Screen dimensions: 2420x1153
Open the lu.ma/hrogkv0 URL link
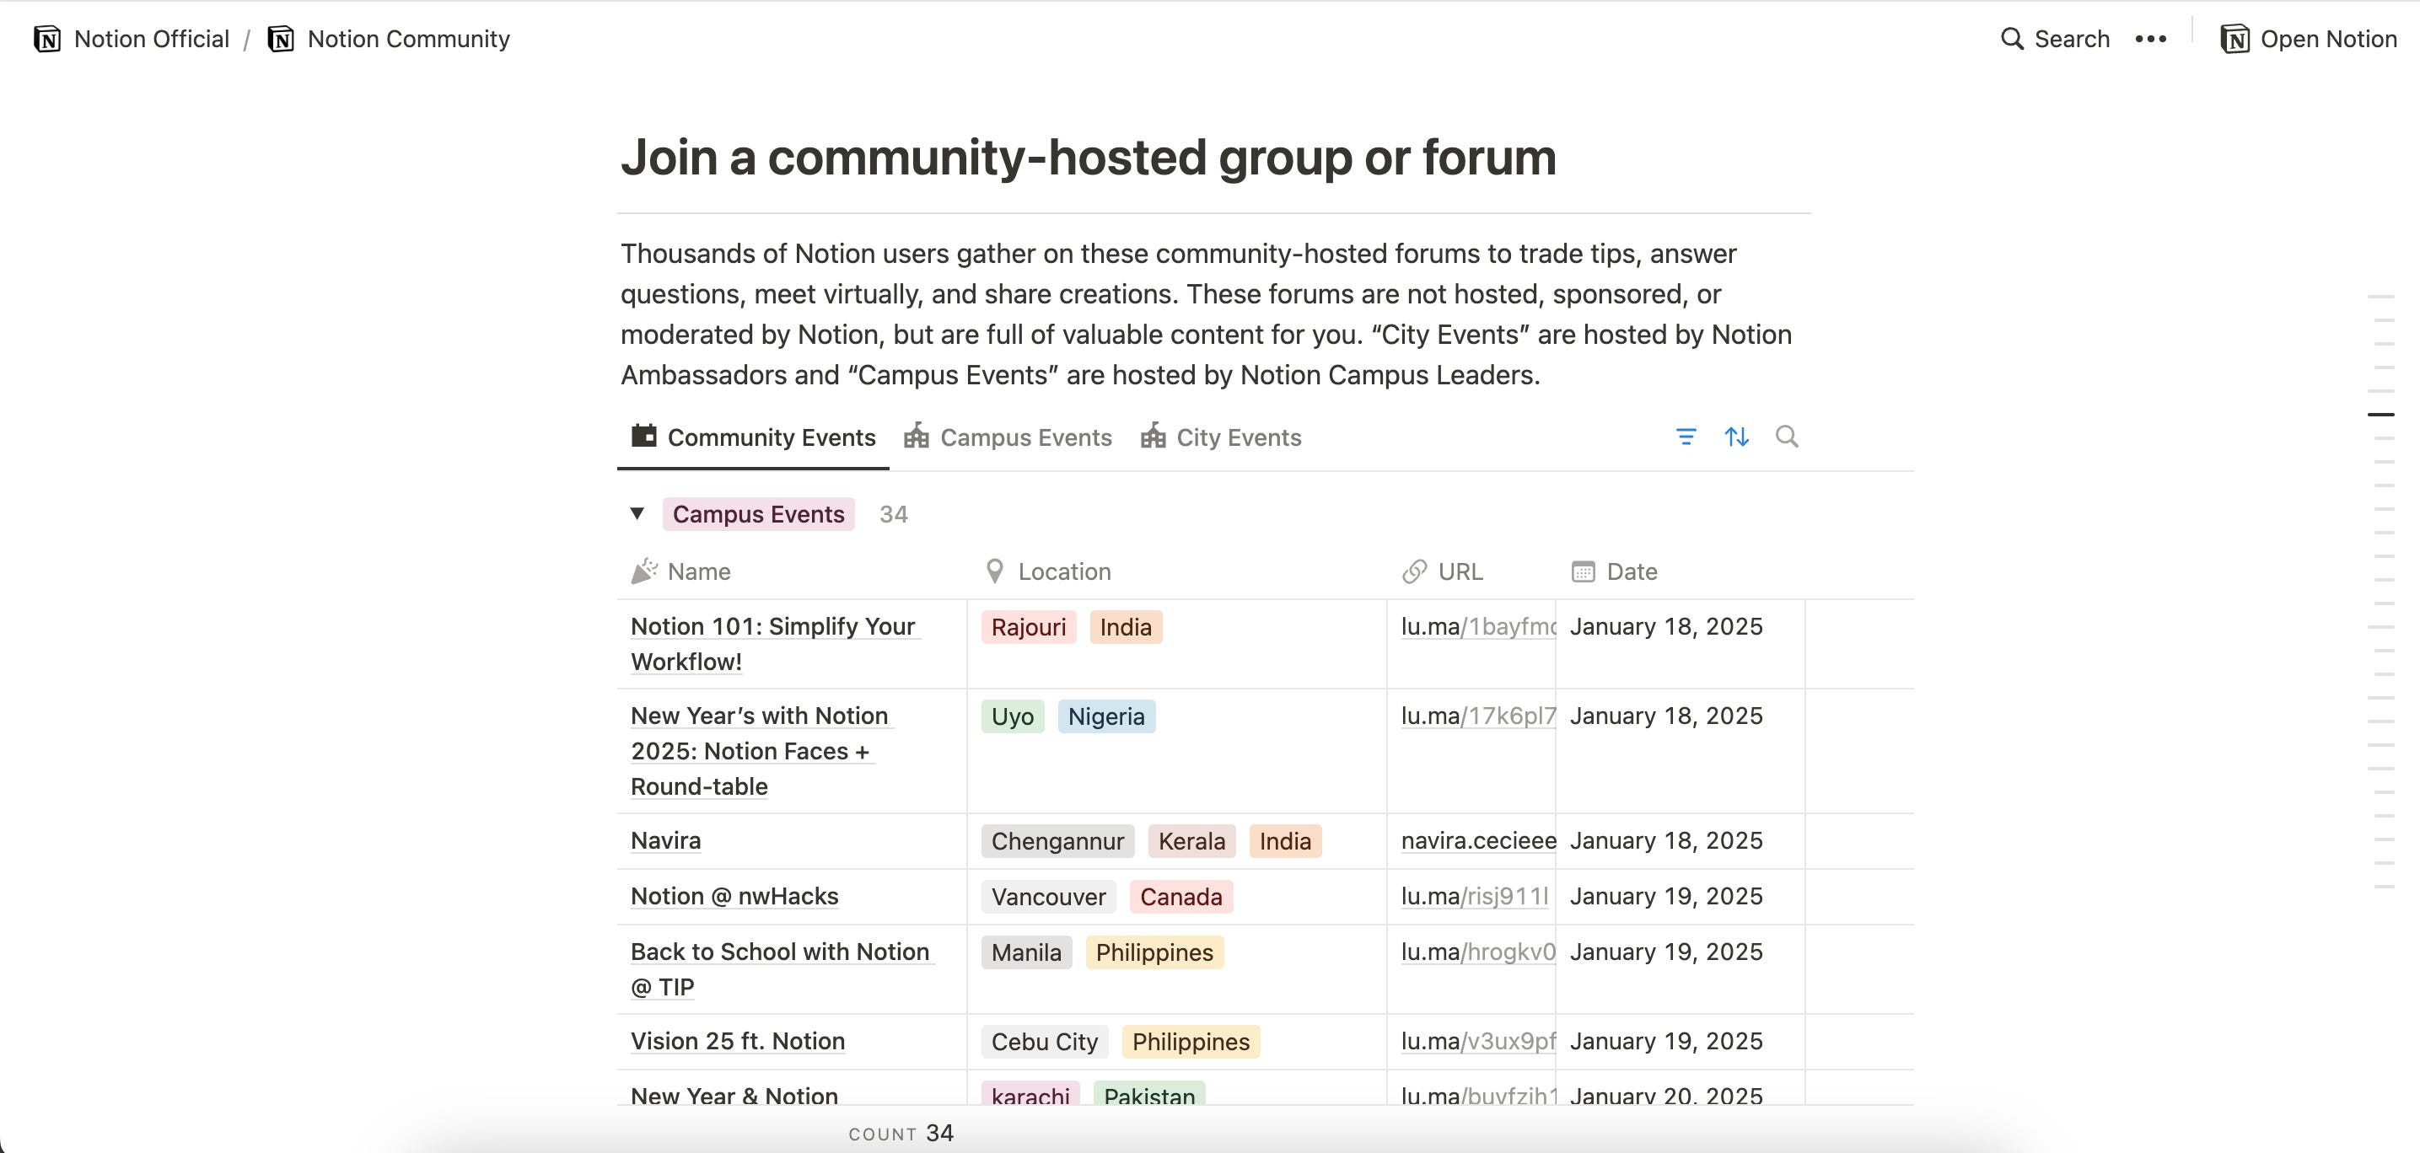point(1478,951)
